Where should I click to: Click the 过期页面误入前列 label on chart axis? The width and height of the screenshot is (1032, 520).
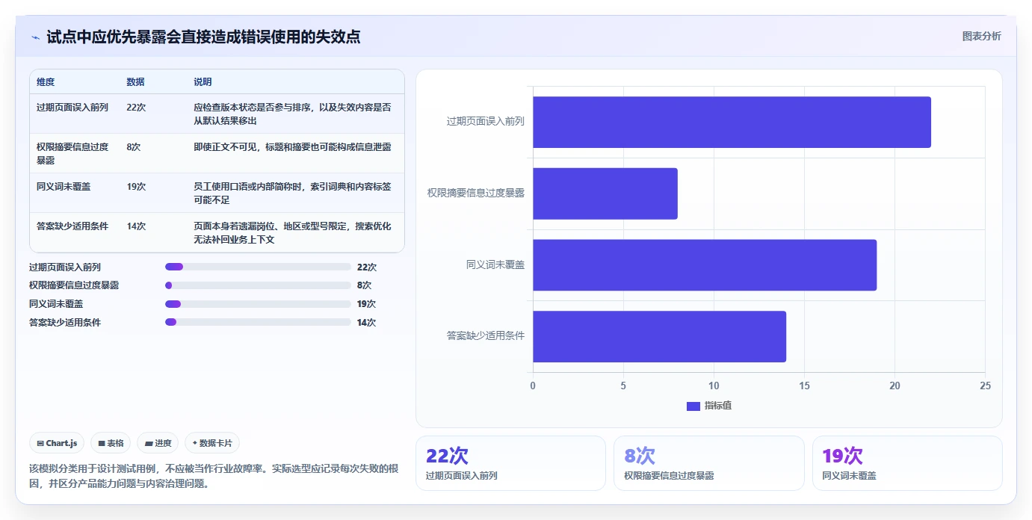coord(486,121)
